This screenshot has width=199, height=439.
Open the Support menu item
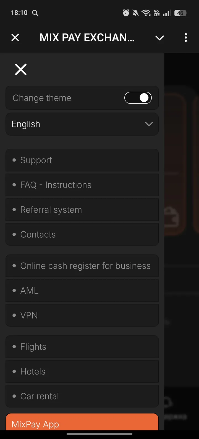(x=82, y=160)
